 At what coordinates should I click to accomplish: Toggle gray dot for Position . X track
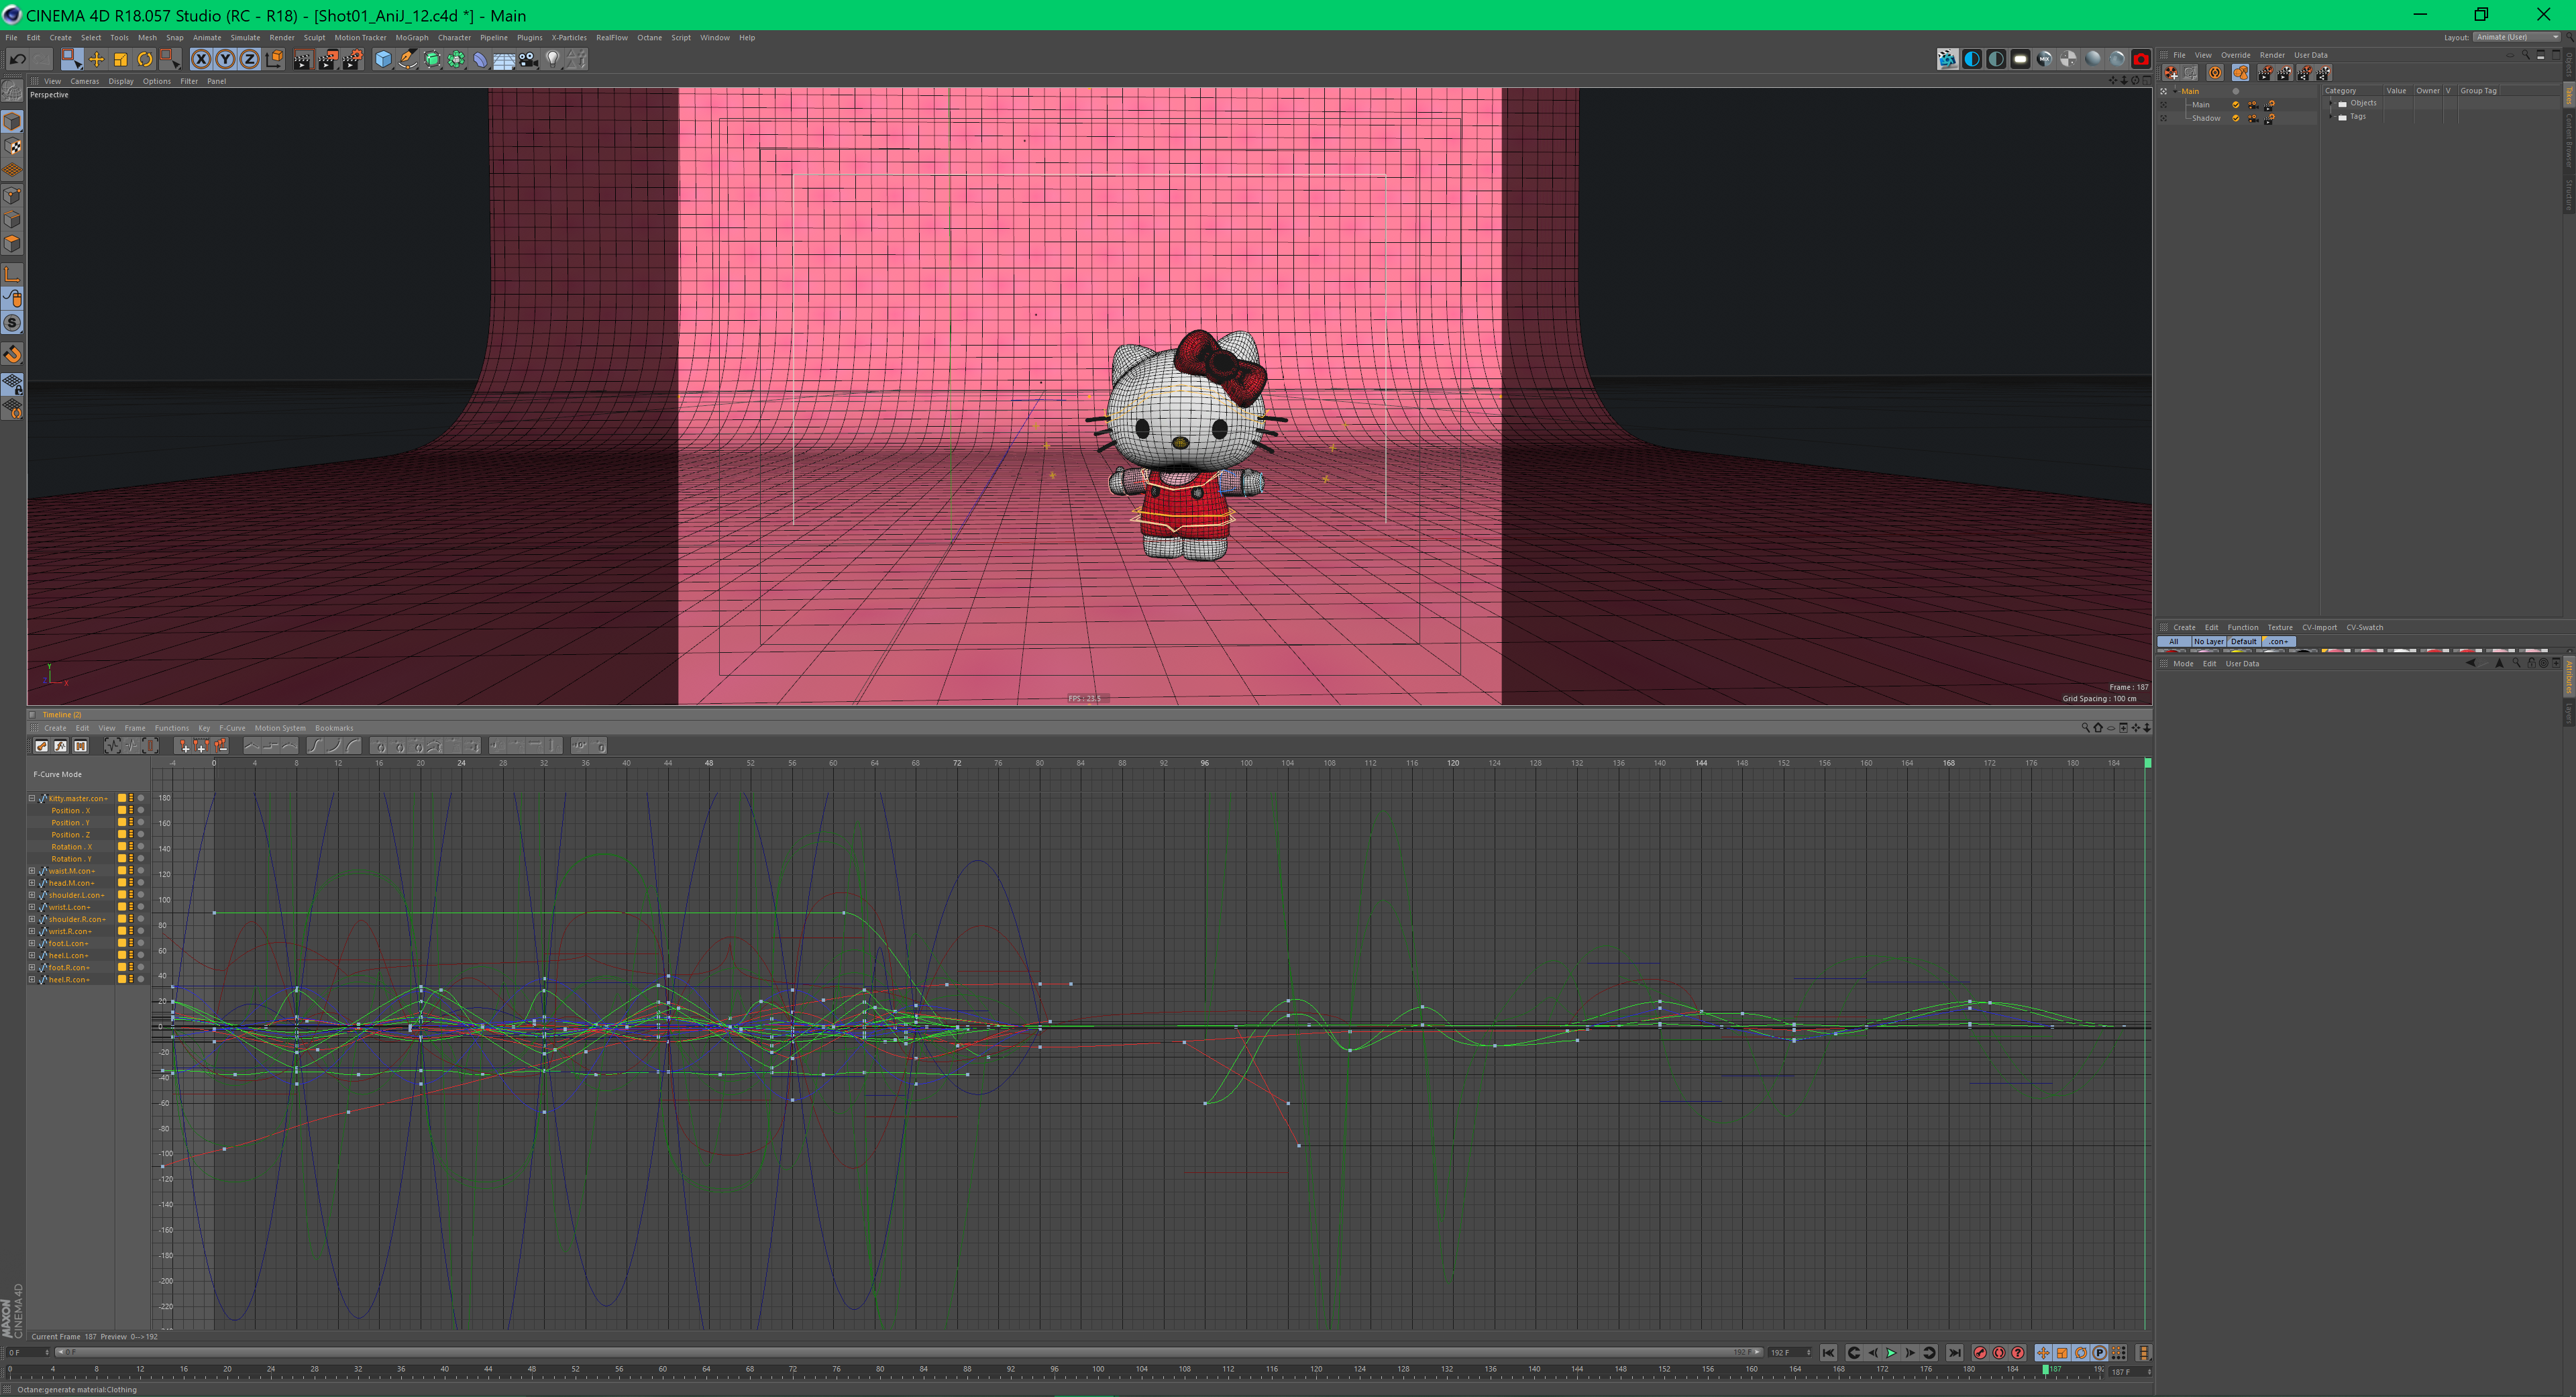point(141,811)
